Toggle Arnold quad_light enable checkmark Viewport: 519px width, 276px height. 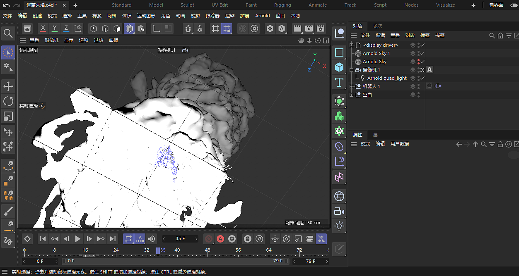click(423, 78)
